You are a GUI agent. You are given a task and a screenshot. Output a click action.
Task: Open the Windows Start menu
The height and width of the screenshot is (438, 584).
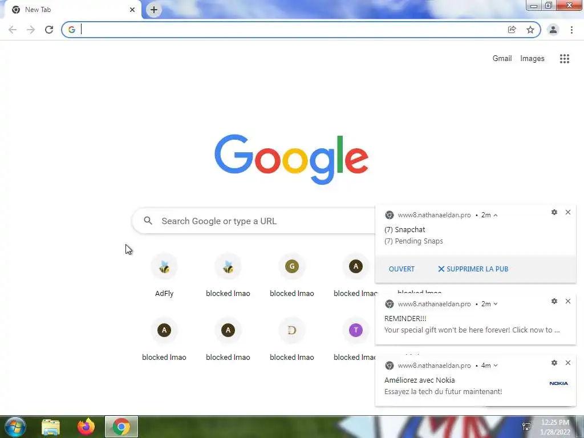15,427
